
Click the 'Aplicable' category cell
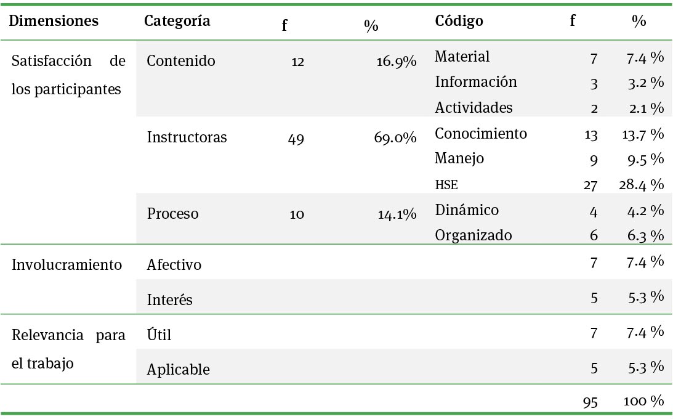click(179, 370)
